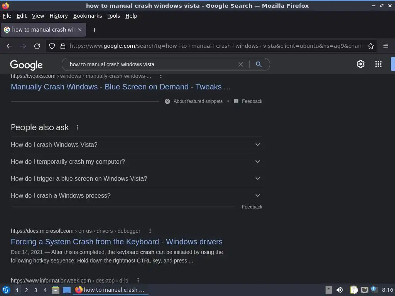The image size is (395, 296).
Task: Click the forward navigation arrow
Action: pos(23,46)
